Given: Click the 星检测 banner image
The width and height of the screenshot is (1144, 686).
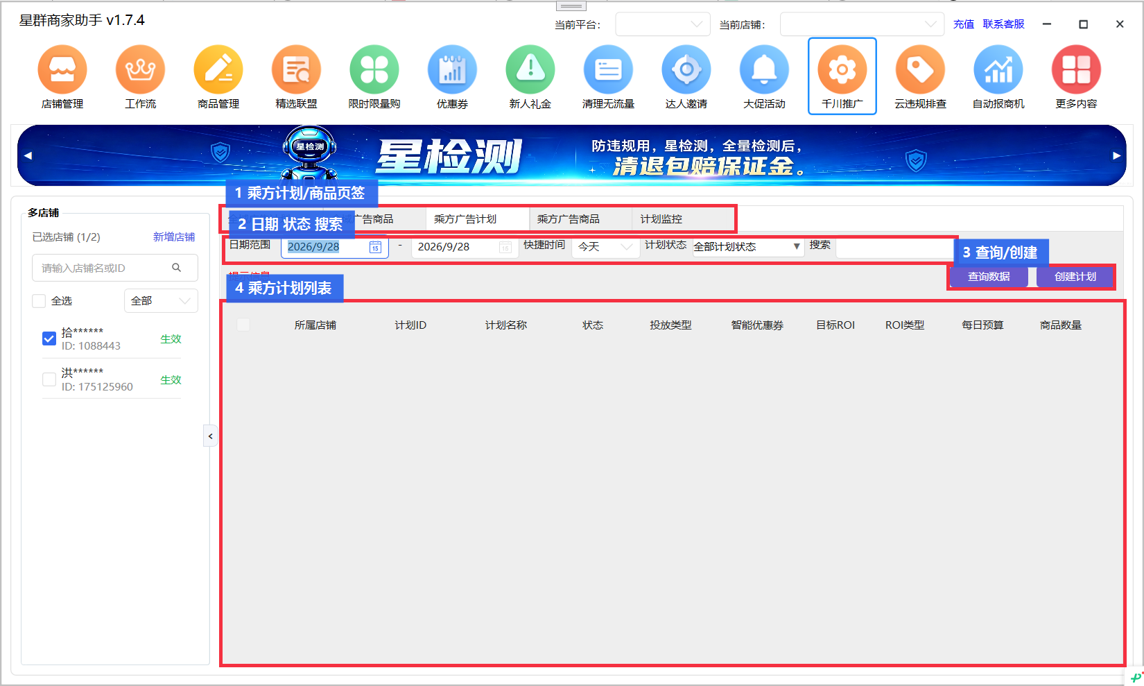Looking at the screenshot, I should [571, 155].
